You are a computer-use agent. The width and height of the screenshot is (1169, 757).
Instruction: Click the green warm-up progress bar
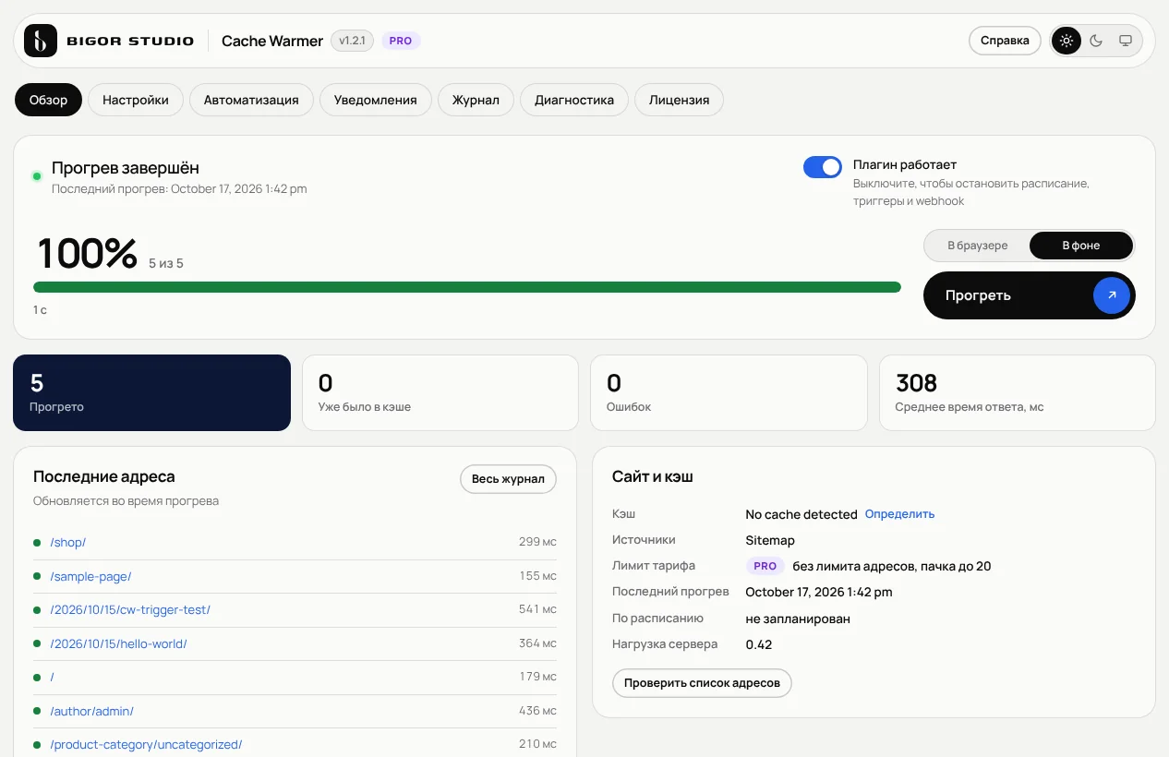coord(467,287)
